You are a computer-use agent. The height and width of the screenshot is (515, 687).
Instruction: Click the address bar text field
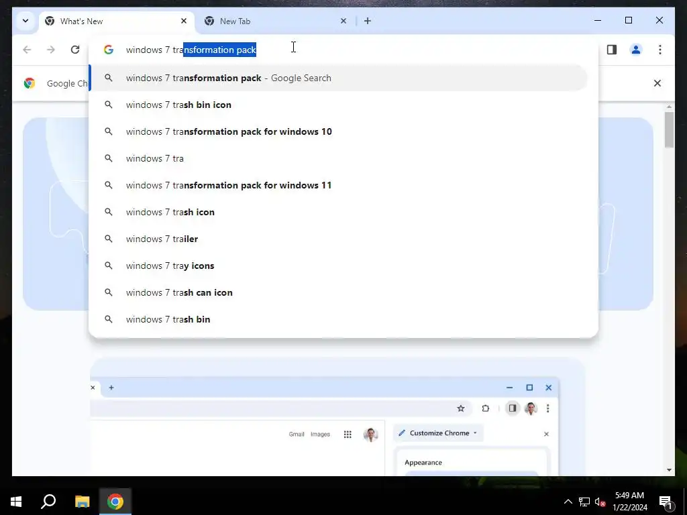click(x=343, y=50)
